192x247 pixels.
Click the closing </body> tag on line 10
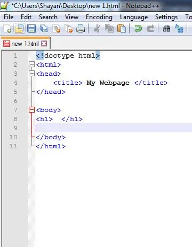(51, 137)
